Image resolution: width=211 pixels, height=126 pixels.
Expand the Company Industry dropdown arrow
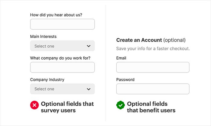pos(89,89)
